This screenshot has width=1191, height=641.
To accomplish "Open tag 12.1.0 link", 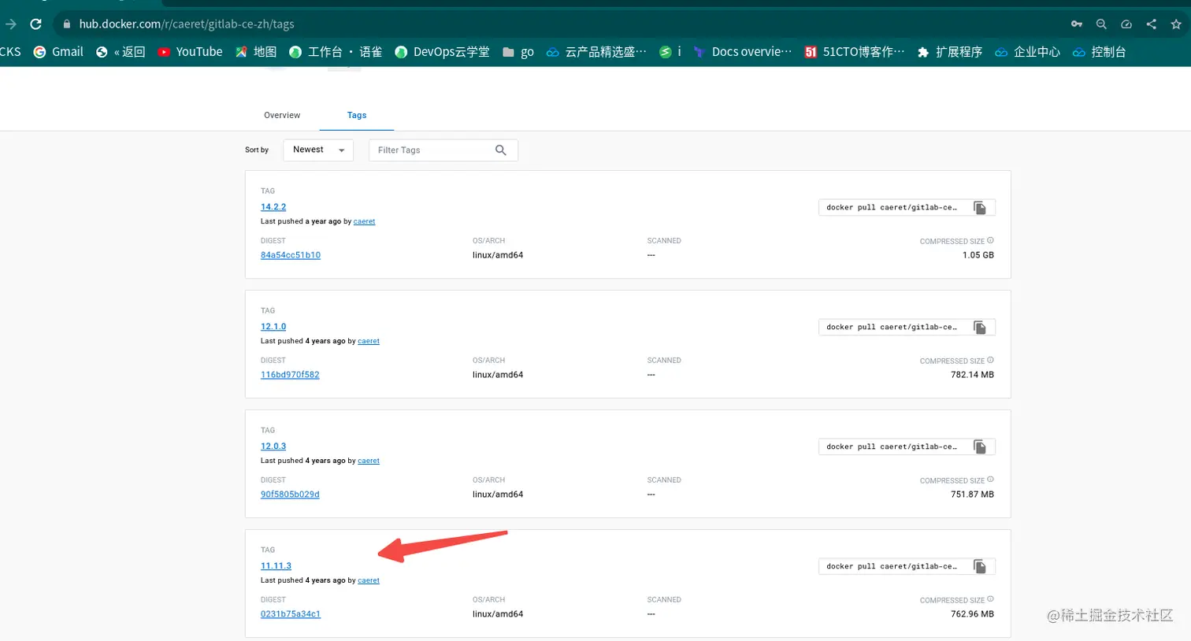I will (273, 327).
